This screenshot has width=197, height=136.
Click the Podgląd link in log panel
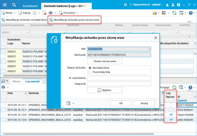coord(164,87)
